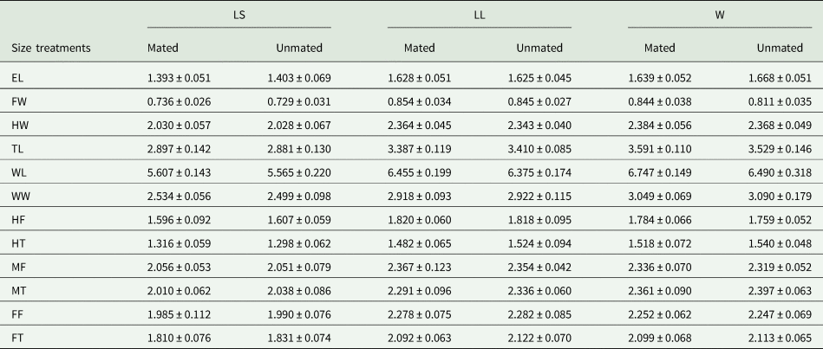Click the Unmated subheader under LS

pos(299,48)
